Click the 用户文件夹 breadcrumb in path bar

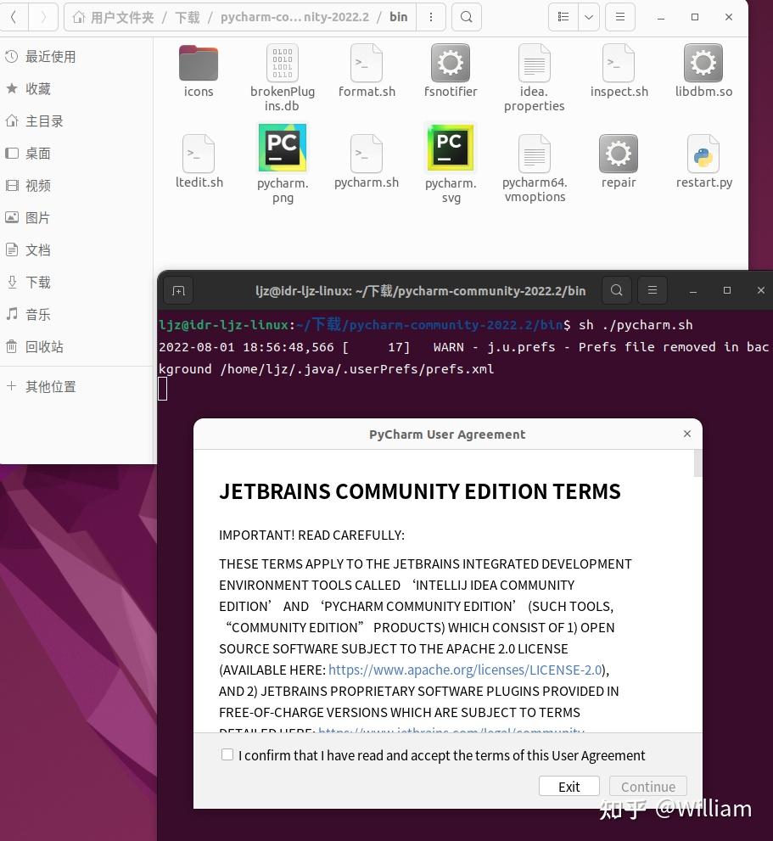click(114, 17)
